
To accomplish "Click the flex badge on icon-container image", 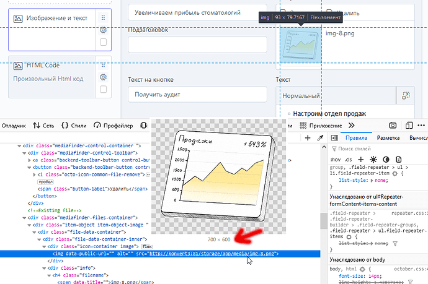I will [147, 247].
